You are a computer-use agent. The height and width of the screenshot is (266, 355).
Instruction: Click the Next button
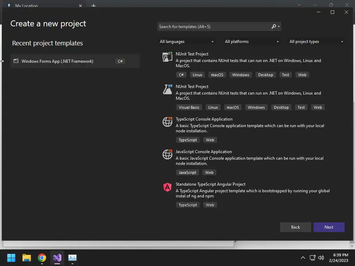tap(329, 227)
